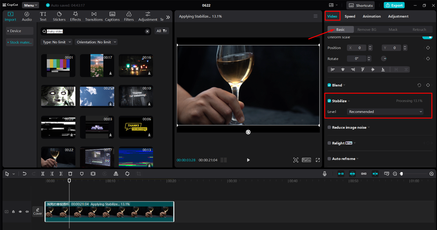
Task: Click the freeze frame icon in the timeline toolbar
Action: tap(93, 174)
